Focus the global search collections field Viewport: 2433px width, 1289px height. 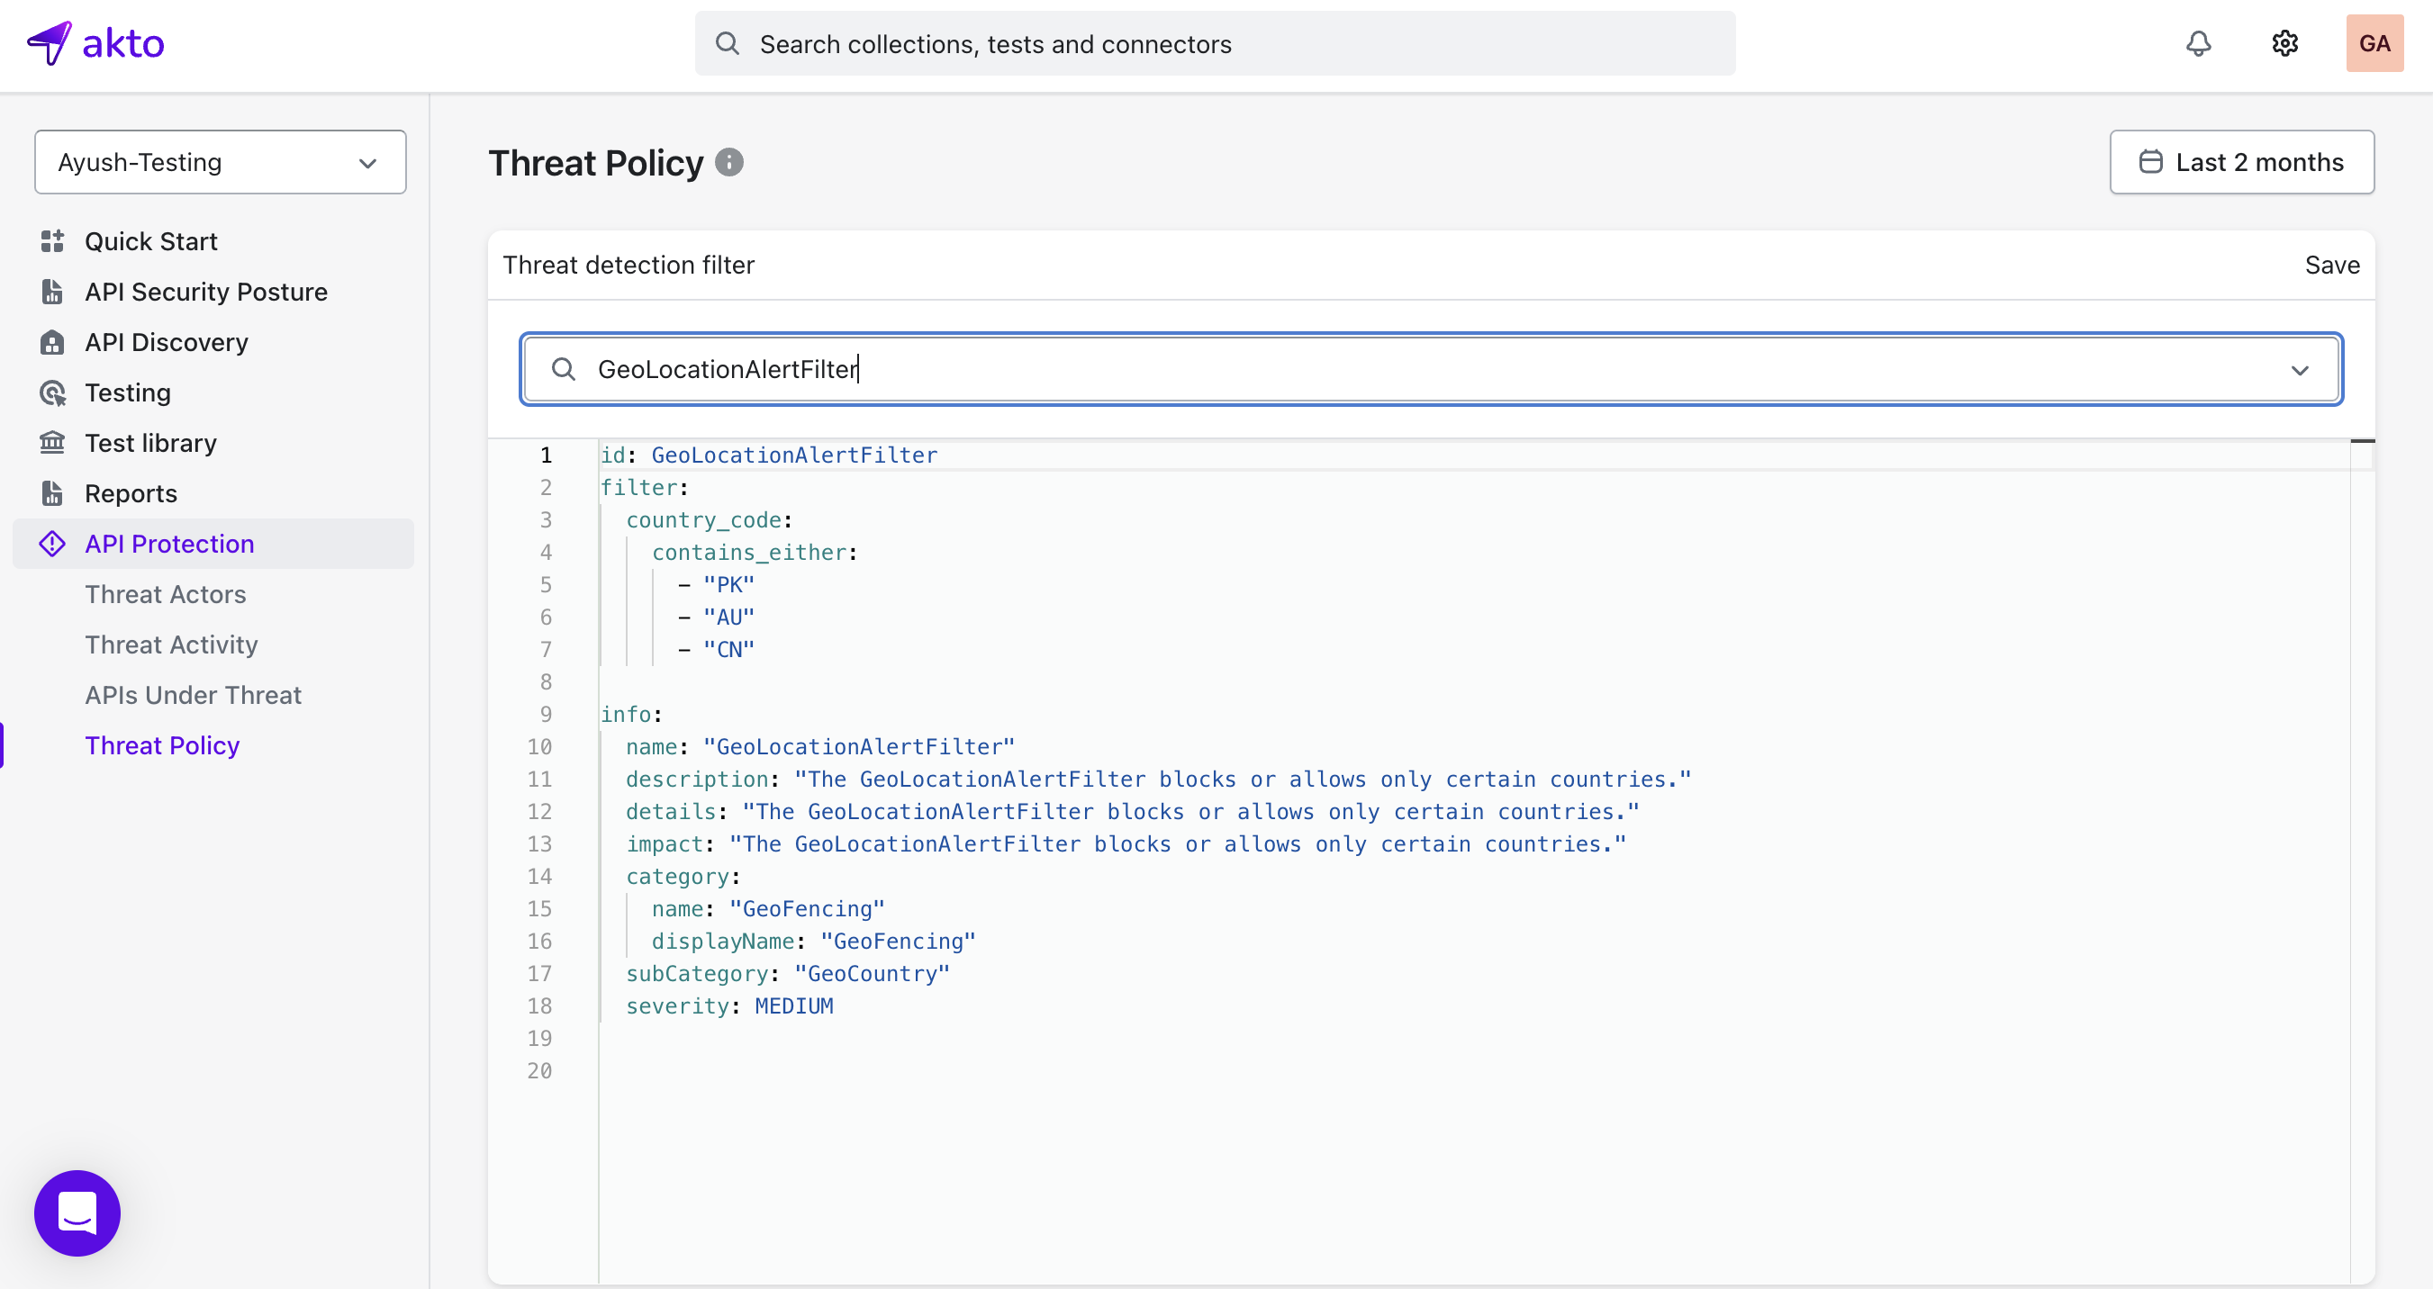[1215, 44]
